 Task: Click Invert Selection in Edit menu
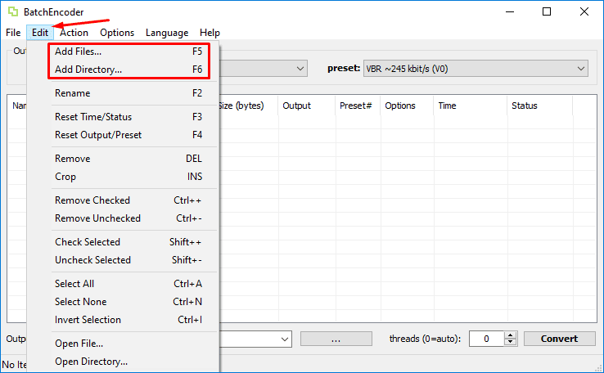128,320
